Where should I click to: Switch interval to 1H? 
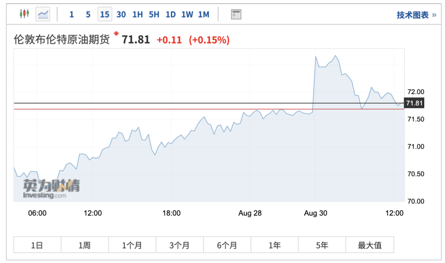tap(137, 14)
